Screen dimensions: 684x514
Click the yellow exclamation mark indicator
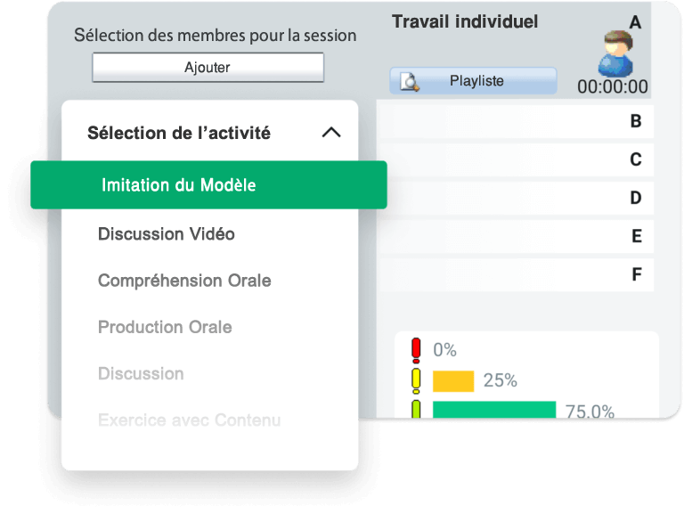[x=416, y=380]
